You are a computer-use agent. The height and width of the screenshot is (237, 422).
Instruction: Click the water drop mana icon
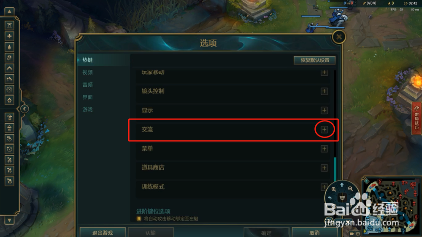coord(9,47)
